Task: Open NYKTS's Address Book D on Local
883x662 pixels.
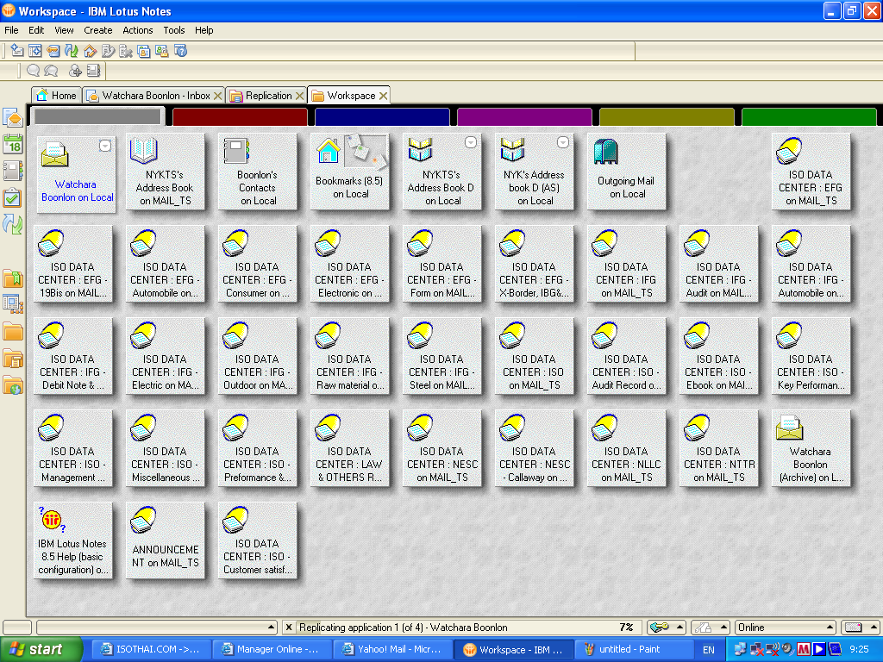Action: tap(442, 172)
